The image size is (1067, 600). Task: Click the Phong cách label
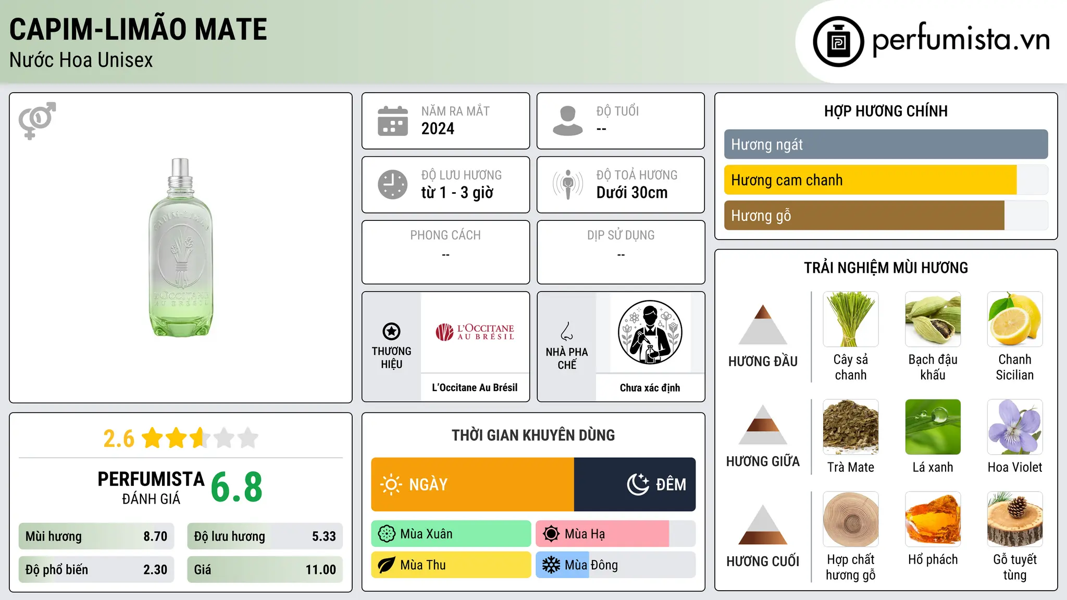445,235
